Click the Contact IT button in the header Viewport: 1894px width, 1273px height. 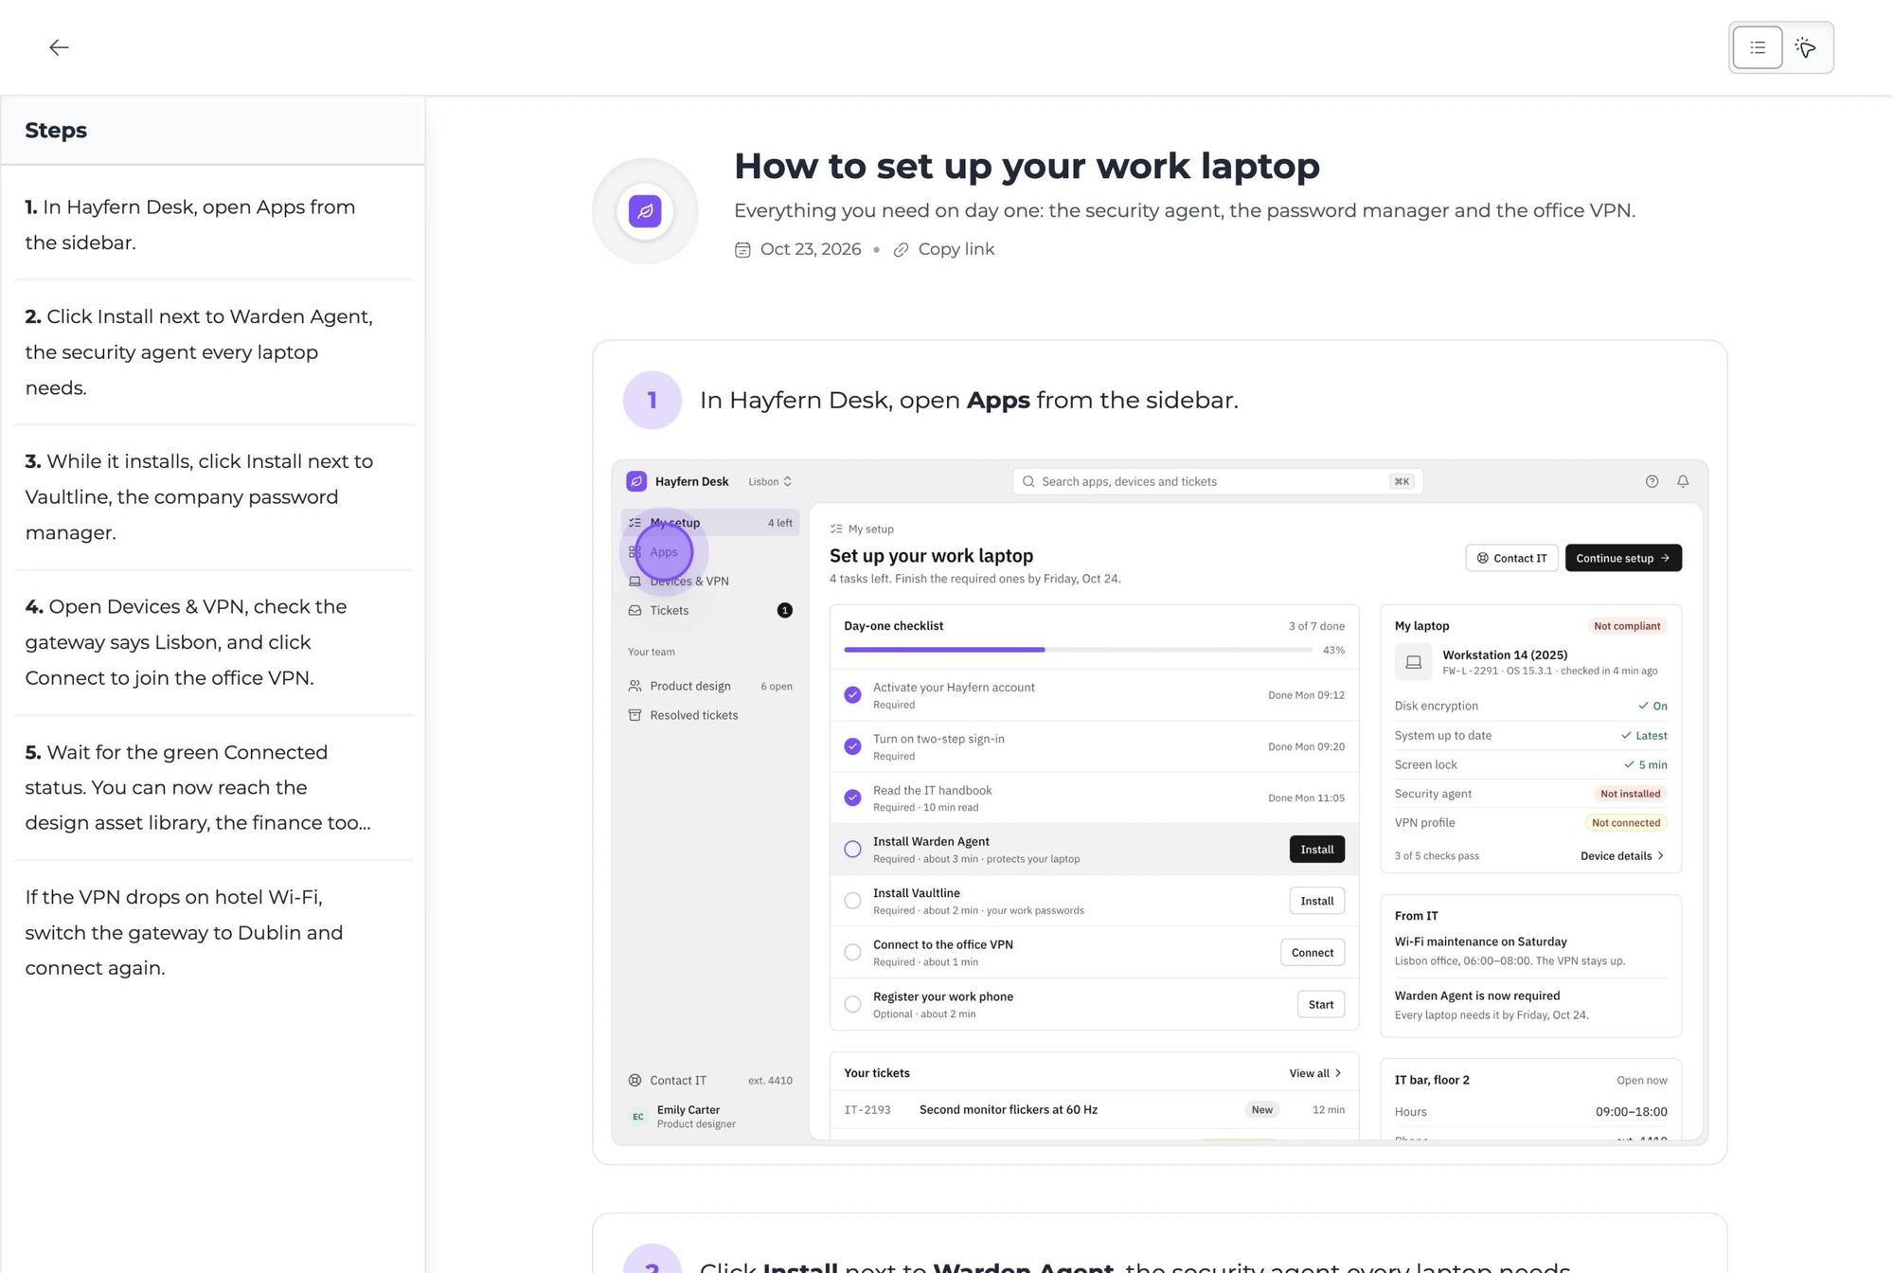1511,558
